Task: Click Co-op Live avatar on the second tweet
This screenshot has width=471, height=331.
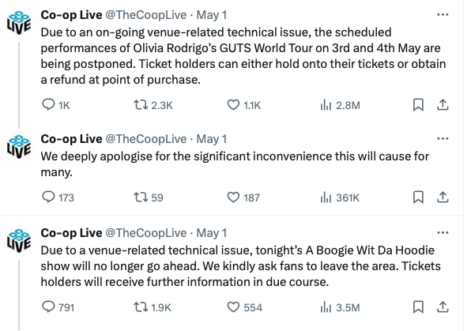Action: click(19, 147)
